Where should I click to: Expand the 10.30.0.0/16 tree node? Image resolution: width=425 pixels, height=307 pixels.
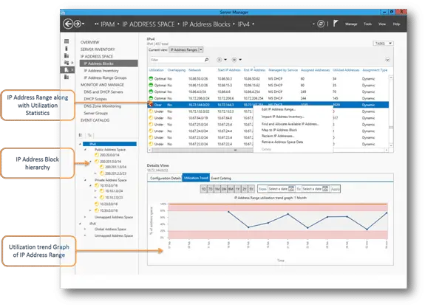coord(90,210)
